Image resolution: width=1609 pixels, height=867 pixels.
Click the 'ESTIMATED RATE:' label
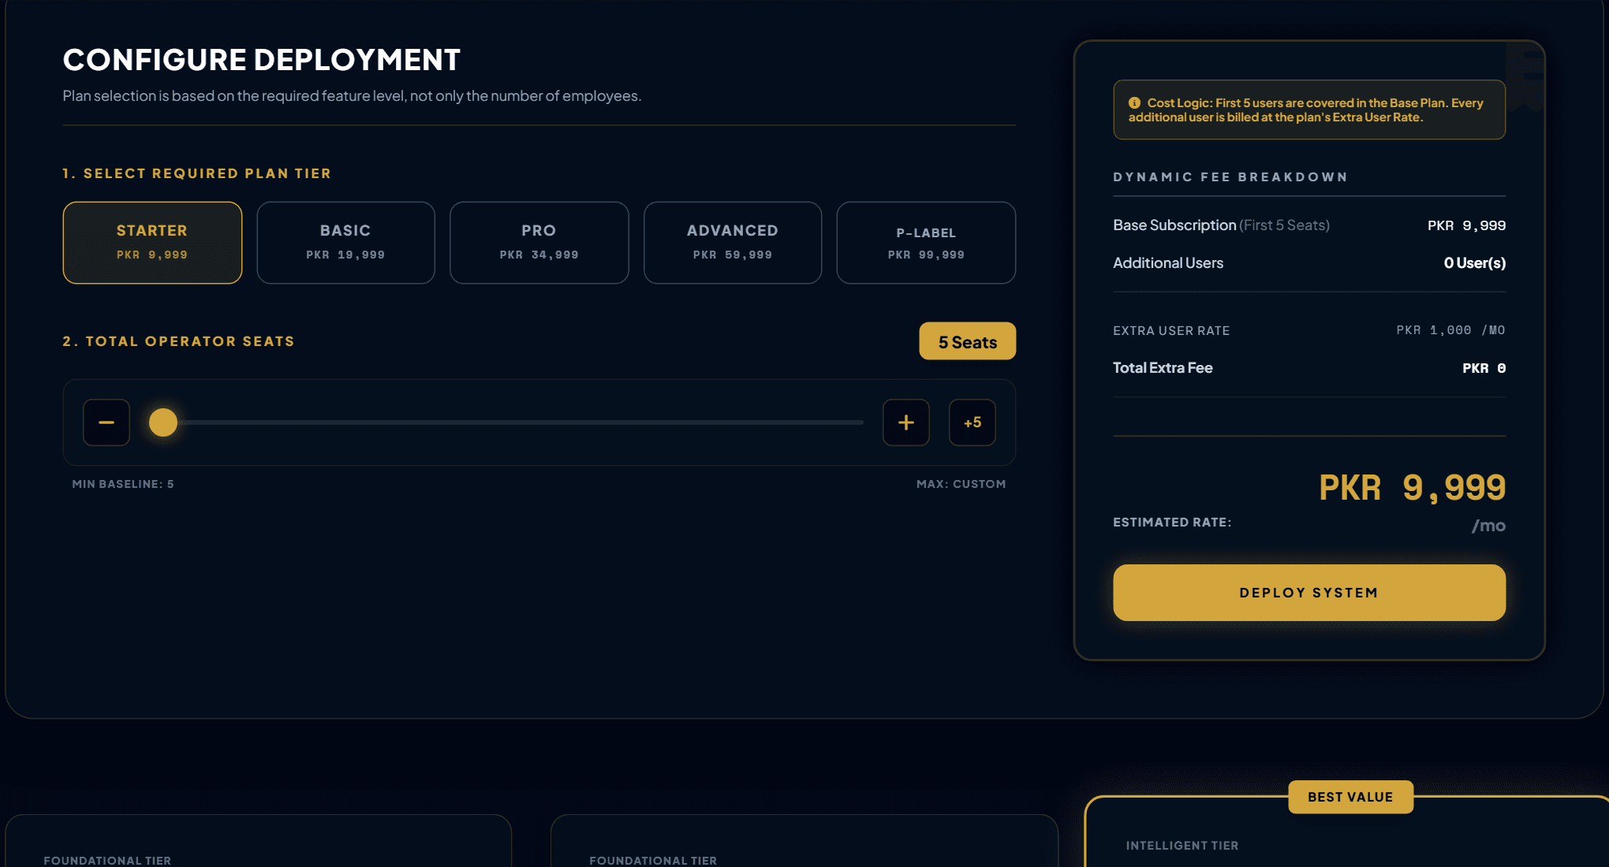coord(1172,523)
